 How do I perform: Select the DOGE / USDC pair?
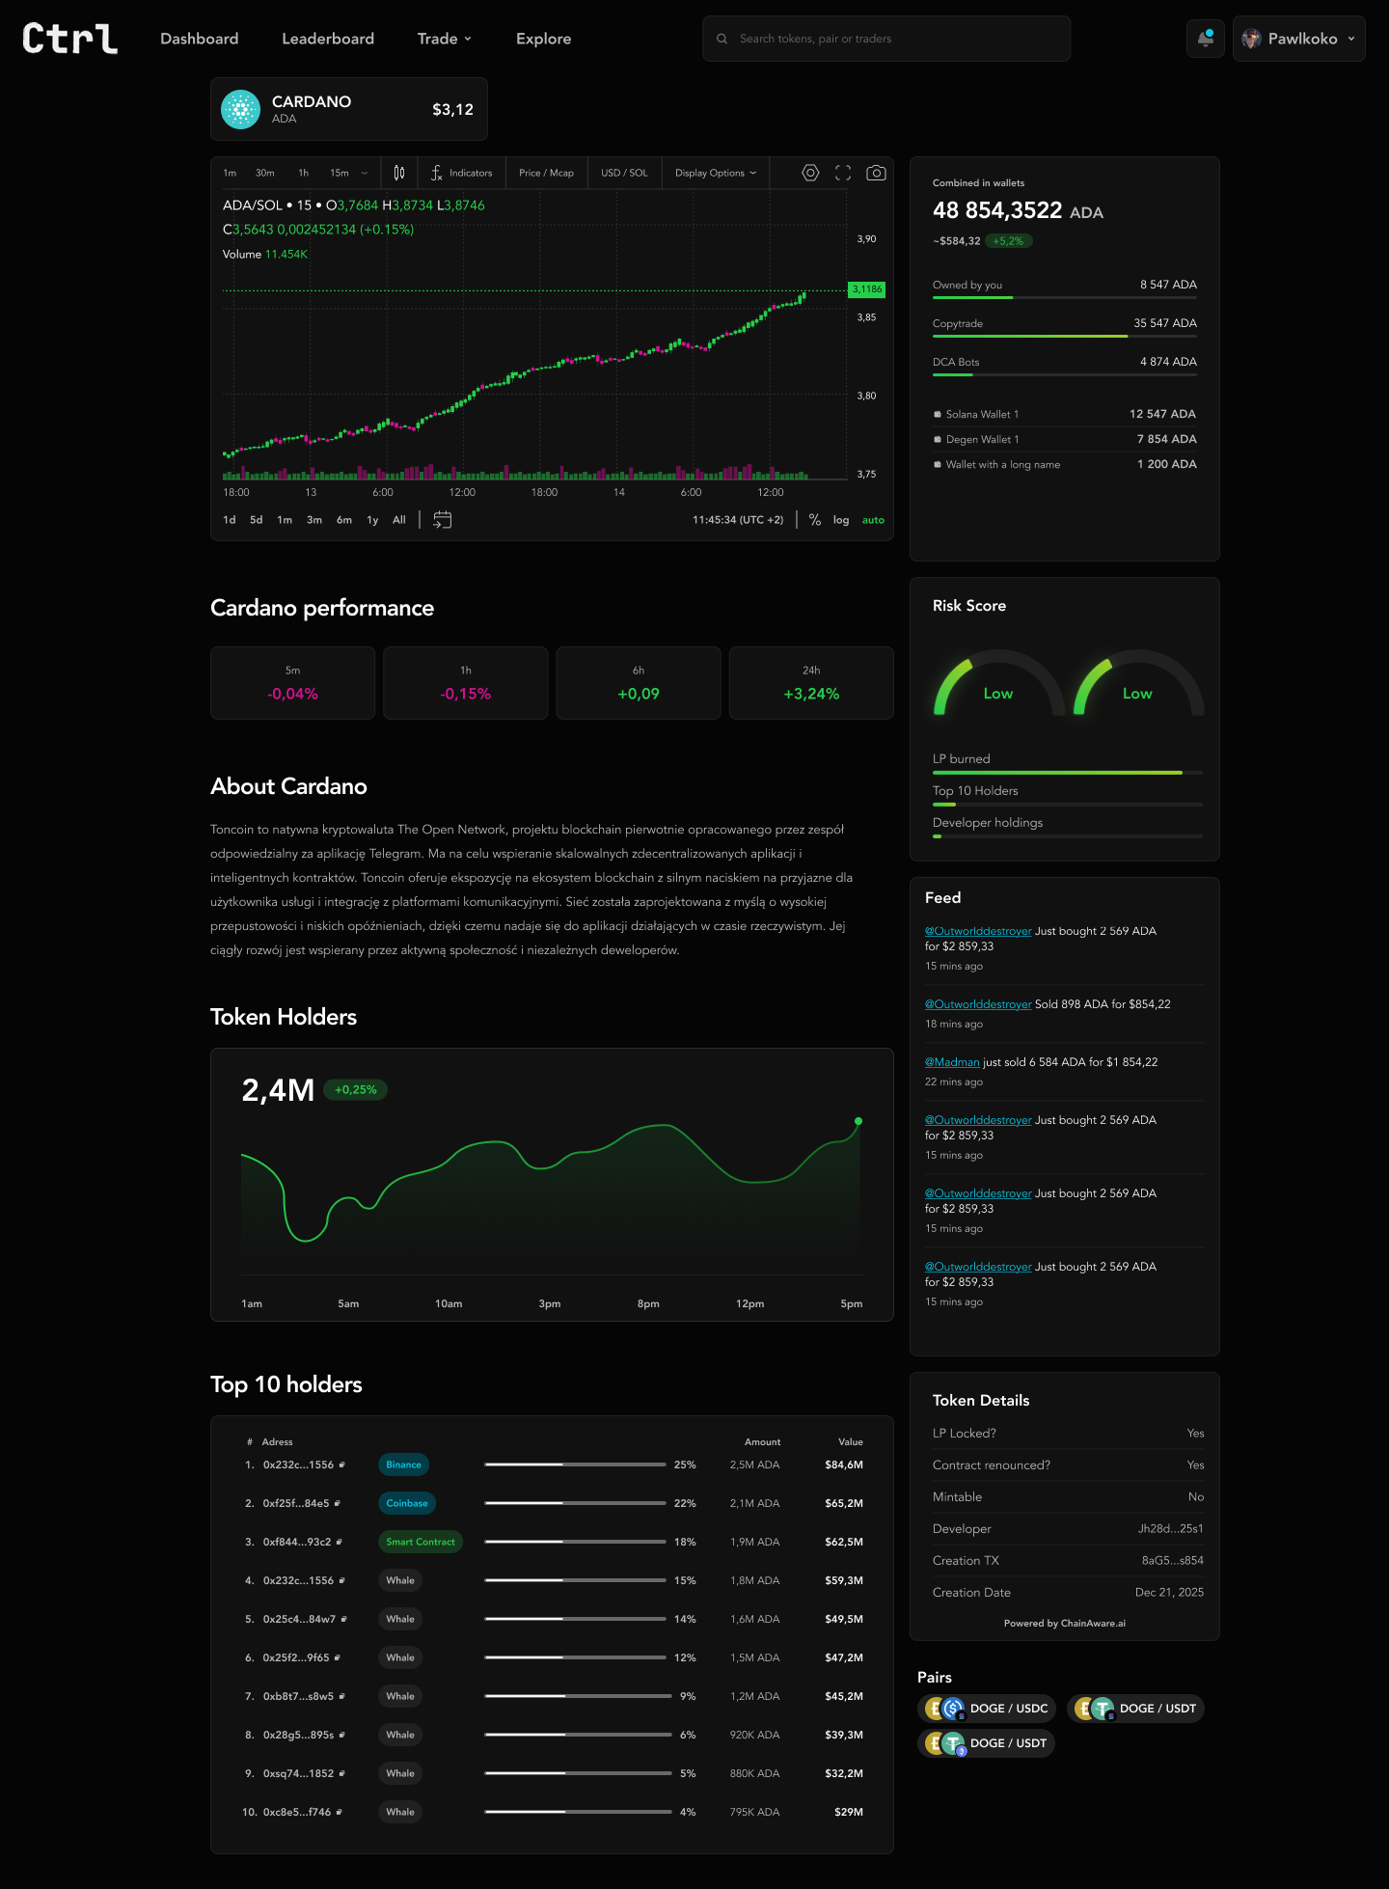(x=987, y=1709)
